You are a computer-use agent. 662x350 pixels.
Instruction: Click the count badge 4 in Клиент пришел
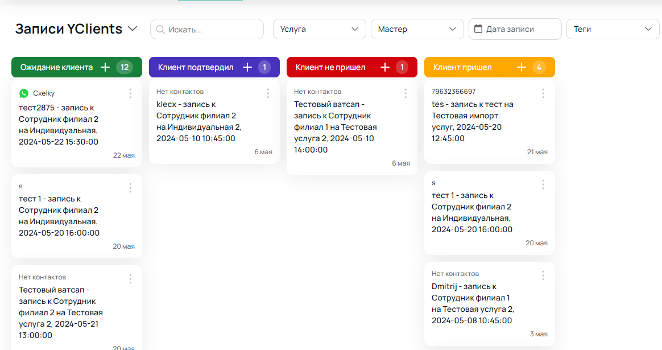coord(539,67)
